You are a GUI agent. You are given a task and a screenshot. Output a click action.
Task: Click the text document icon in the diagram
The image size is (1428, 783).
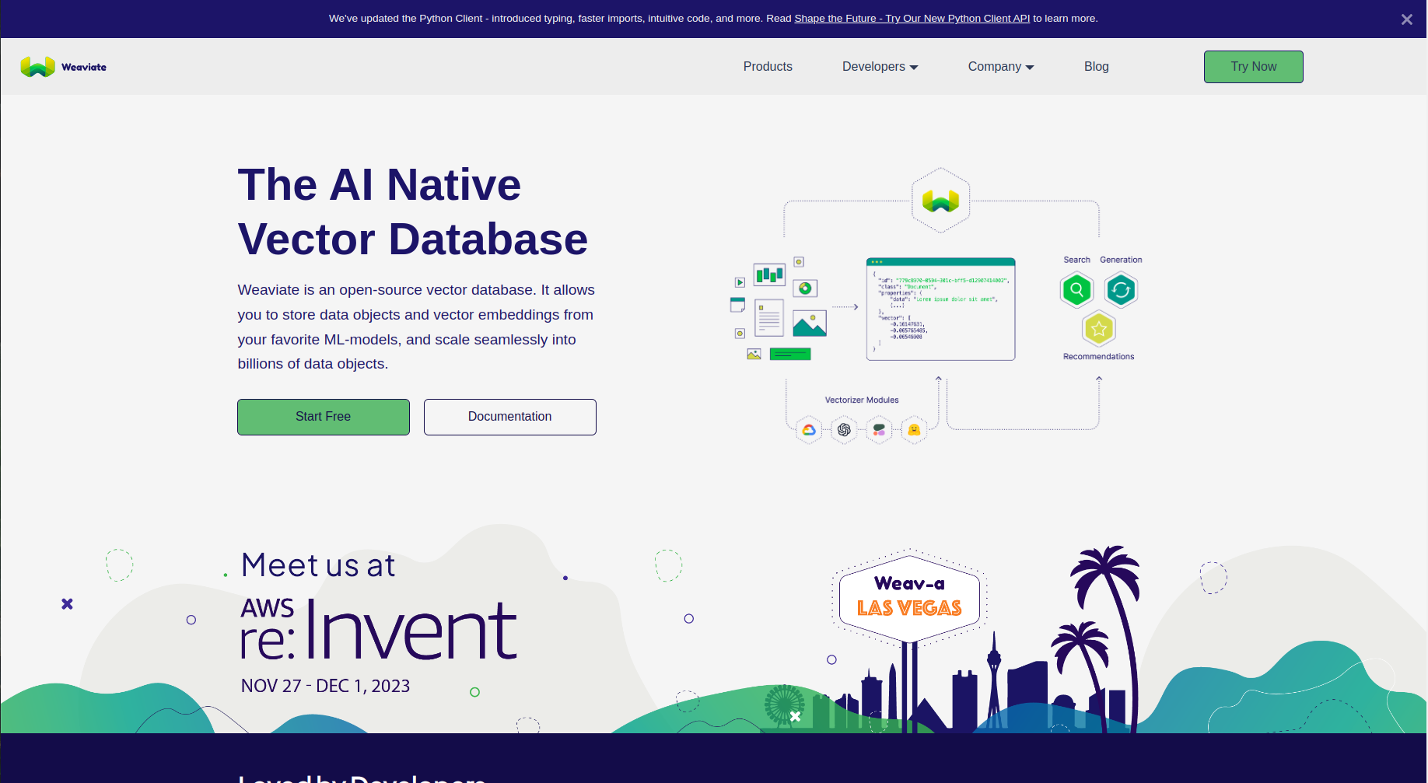tap(768, 318)
